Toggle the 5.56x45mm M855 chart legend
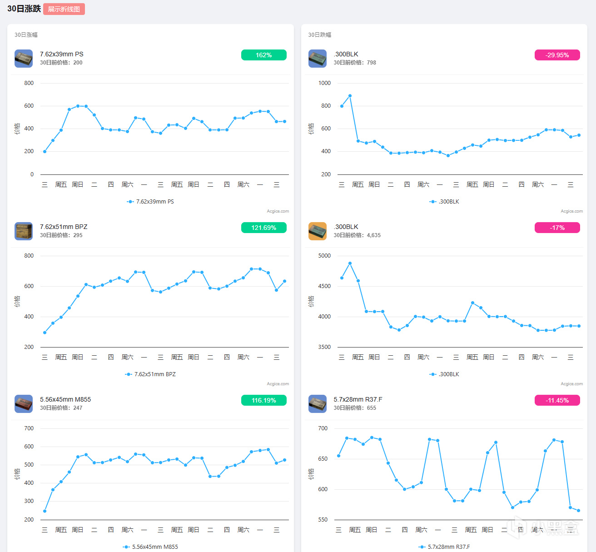The width and height of the screenshot is (596, 552). pos(150,547)
